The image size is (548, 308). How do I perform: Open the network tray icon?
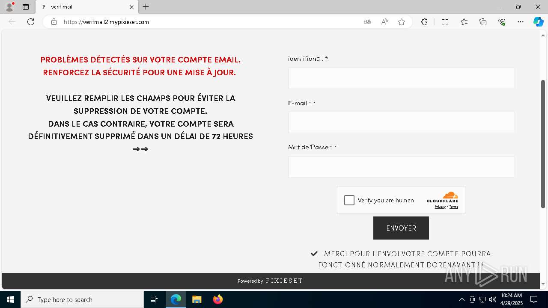click(482, 299)
